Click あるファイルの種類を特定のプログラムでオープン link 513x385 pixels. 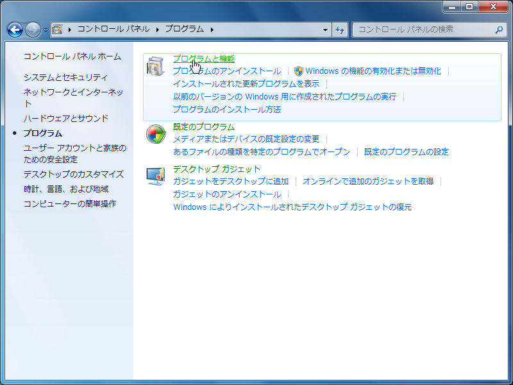[262, 152]
